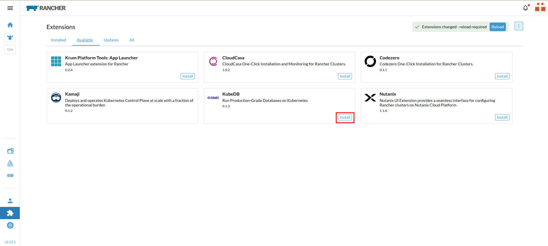
Task: Go to Home via sidebar icon
Action: pyautogui.click(x=10, y=25)
